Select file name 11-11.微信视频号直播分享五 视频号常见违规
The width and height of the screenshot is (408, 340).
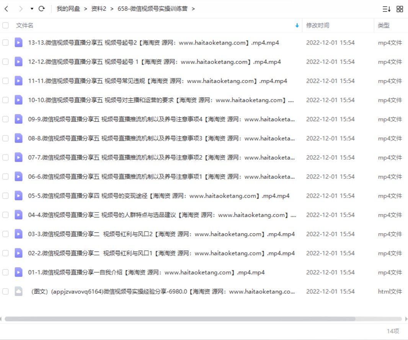tap(158, 81)
